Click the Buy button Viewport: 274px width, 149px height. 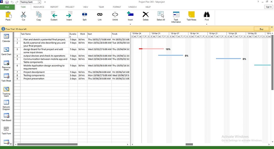click(262, 29)
